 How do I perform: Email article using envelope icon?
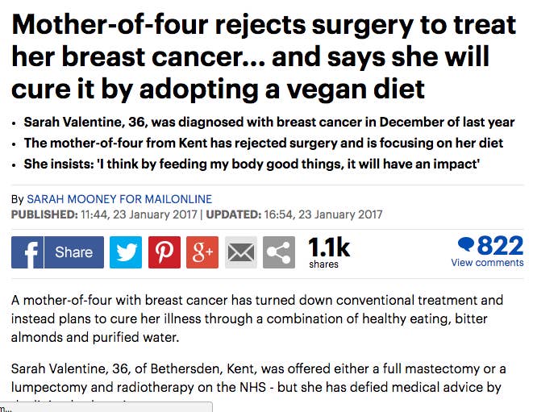(x=240, y=252)
